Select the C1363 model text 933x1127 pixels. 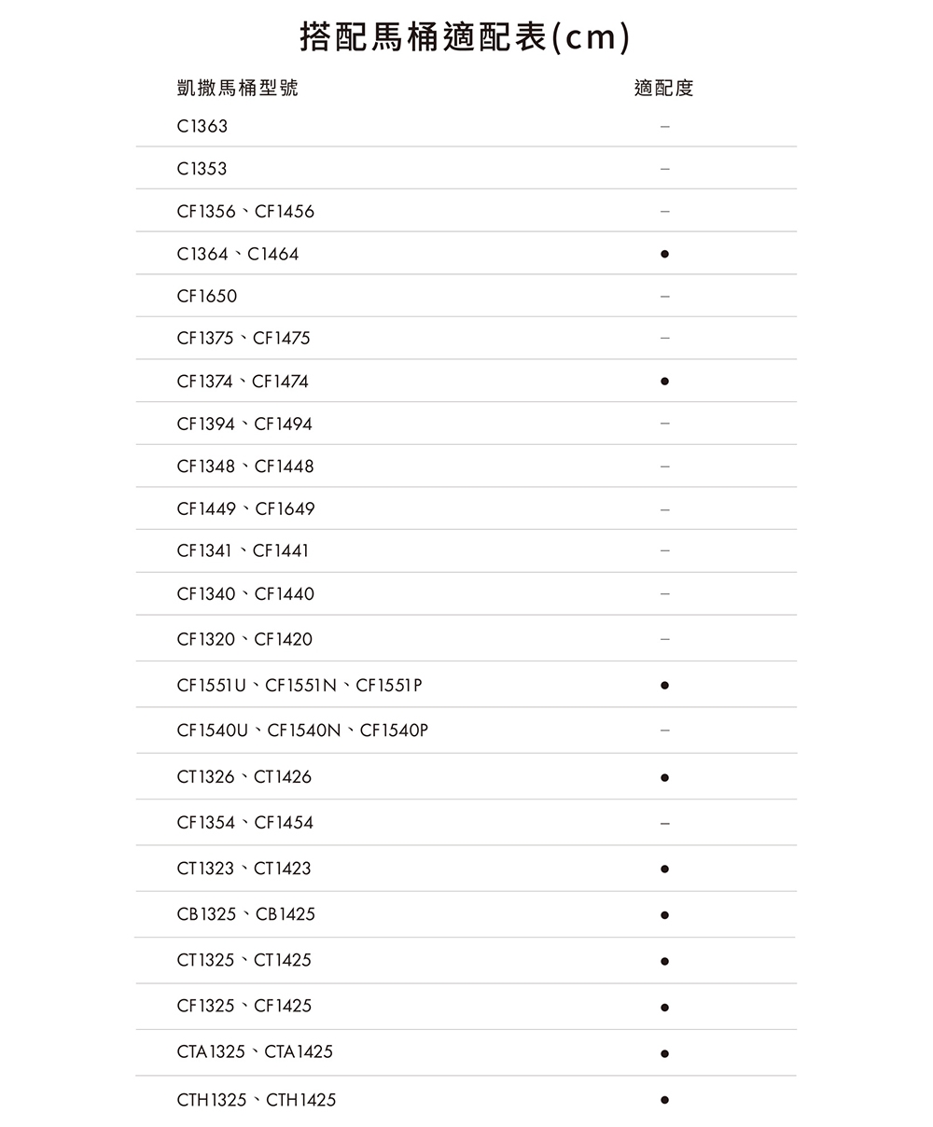(x=202, y=126)
